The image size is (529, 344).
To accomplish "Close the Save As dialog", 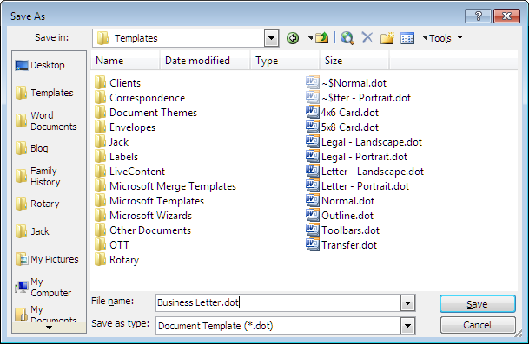I will pos(506,16).
